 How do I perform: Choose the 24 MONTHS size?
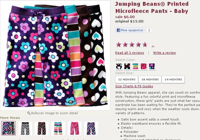click(x=173, y=80)
